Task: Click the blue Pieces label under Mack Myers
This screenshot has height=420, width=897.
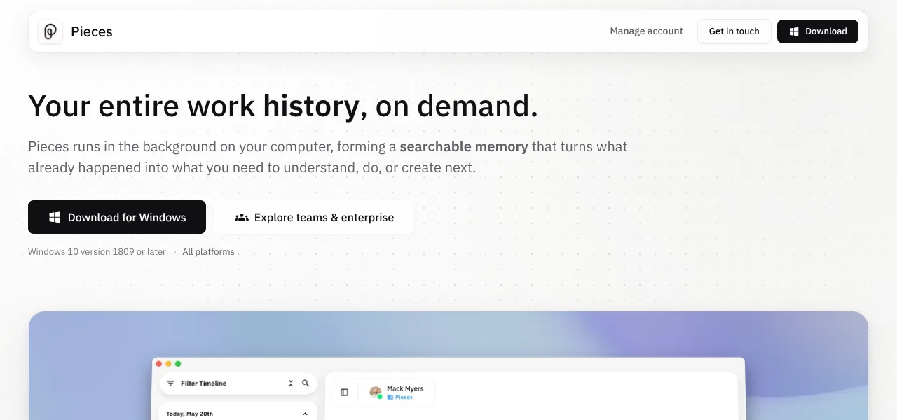Action: 400,397
